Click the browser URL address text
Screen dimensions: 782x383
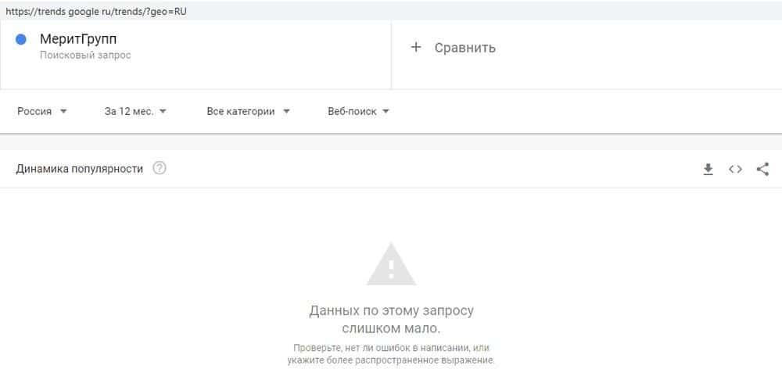96,10
